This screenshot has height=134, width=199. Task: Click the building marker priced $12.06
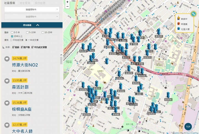point(113,49)
